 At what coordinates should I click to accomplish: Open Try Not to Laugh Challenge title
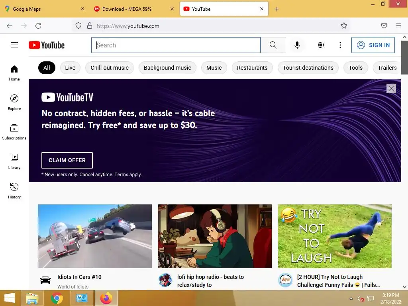pos(339,281)
